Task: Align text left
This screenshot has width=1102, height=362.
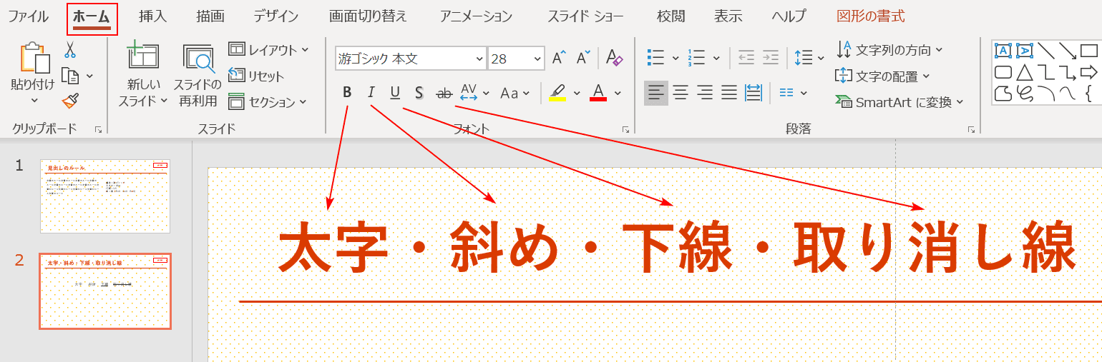Action: point(656,92)
